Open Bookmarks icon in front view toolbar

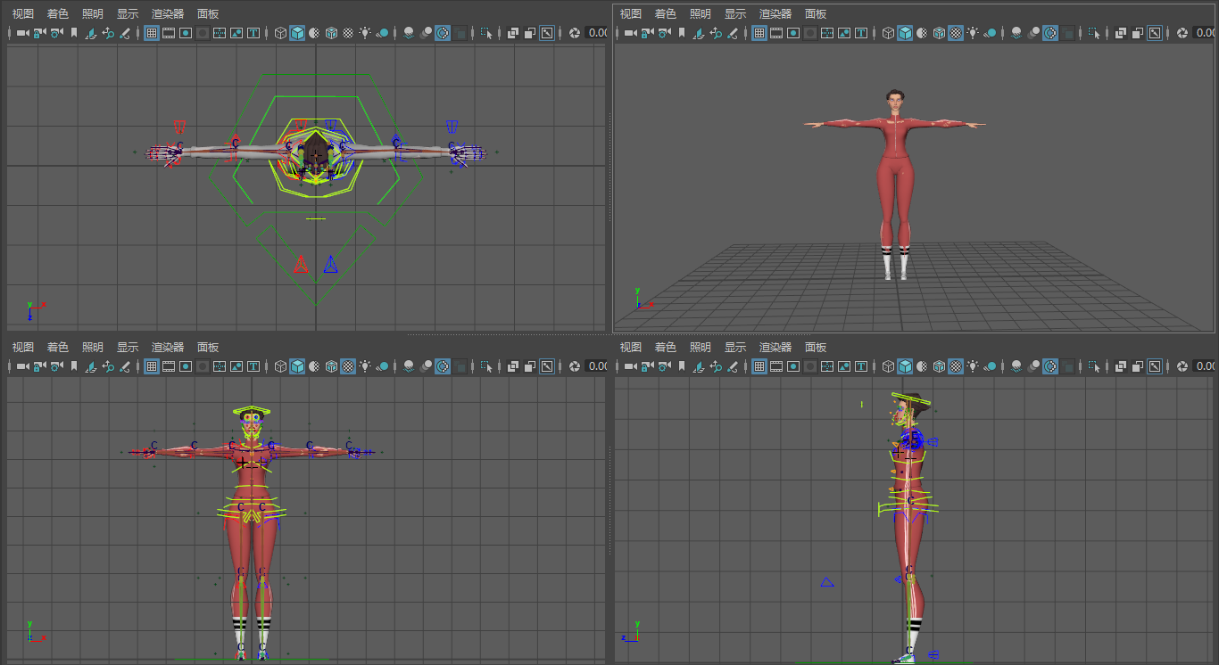74,366
